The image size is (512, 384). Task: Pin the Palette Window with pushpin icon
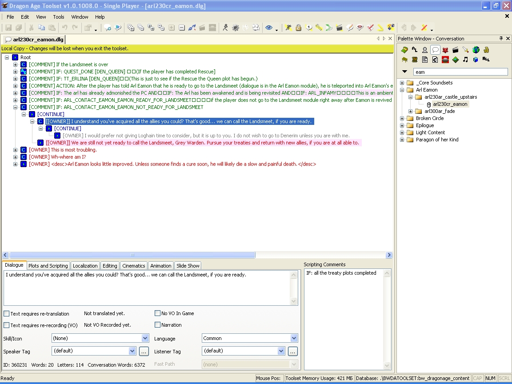click(x=501, y=39)
